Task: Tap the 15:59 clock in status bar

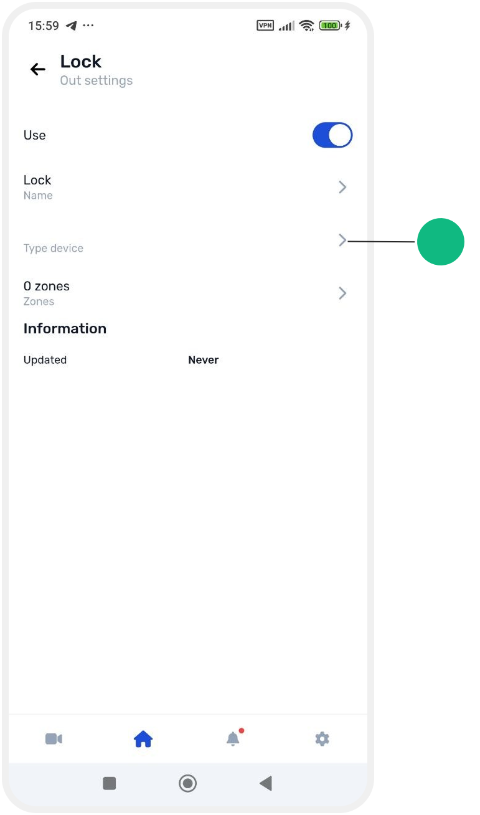Action: (x=44, y=26)
